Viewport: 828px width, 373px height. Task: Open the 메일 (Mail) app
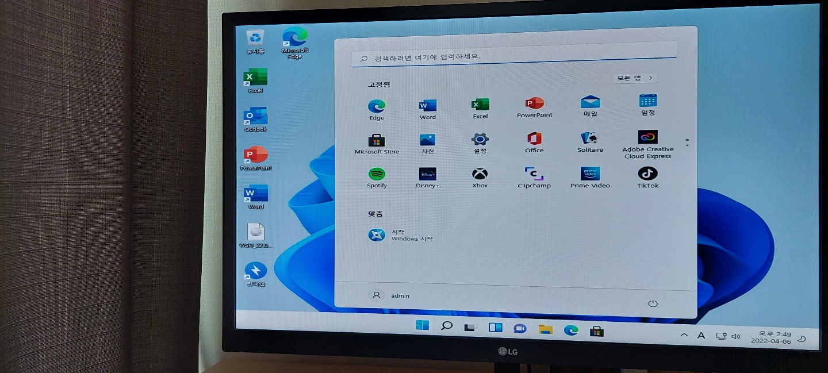(591, 106)
